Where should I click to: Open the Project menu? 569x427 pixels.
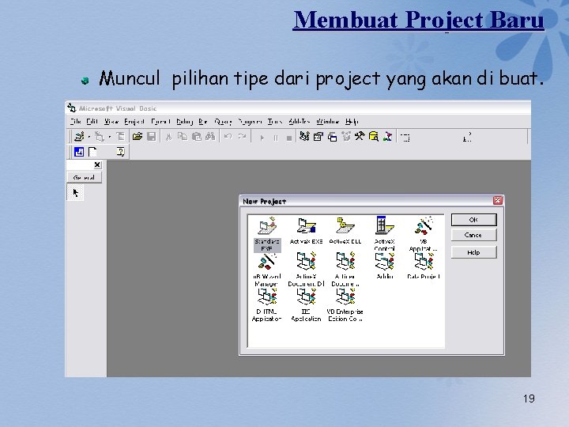pyautogui.click(x=134, y=121)
